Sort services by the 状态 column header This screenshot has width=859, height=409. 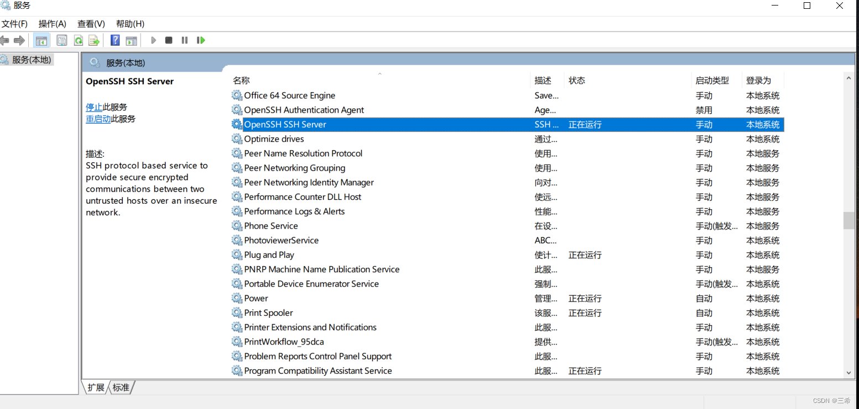point(577,80)
